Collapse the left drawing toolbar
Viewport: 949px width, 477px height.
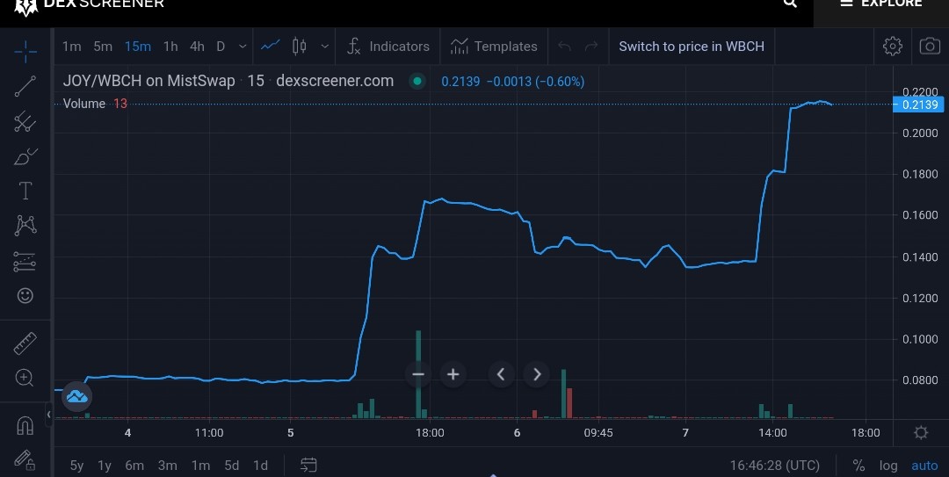pyautogui.click(x=48, y=414)
